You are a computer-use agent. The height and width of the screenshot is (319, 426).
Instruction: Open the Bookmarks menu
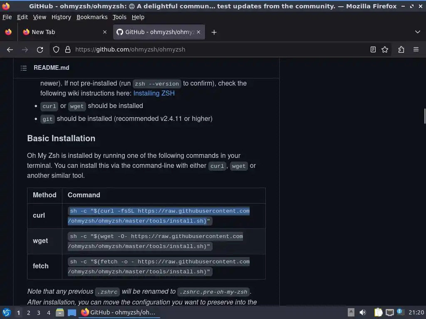(x=92, y=17)
